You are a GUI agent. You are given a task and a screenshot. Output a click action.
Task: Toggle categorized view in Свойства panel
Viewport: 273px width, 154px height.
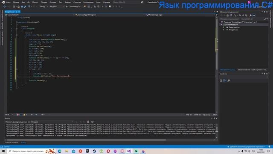click(x=221, y=80)
